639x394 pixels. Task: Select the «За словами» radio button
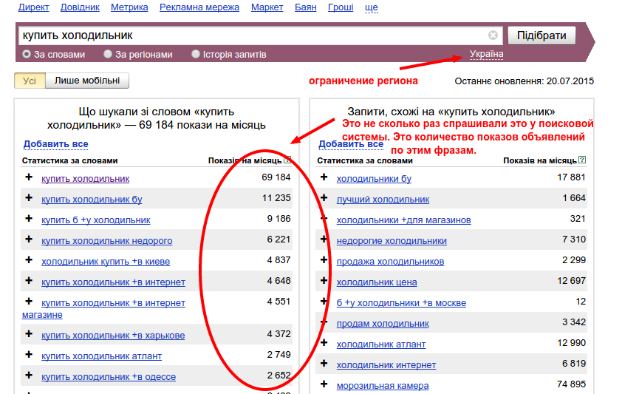tap(27, 54)
